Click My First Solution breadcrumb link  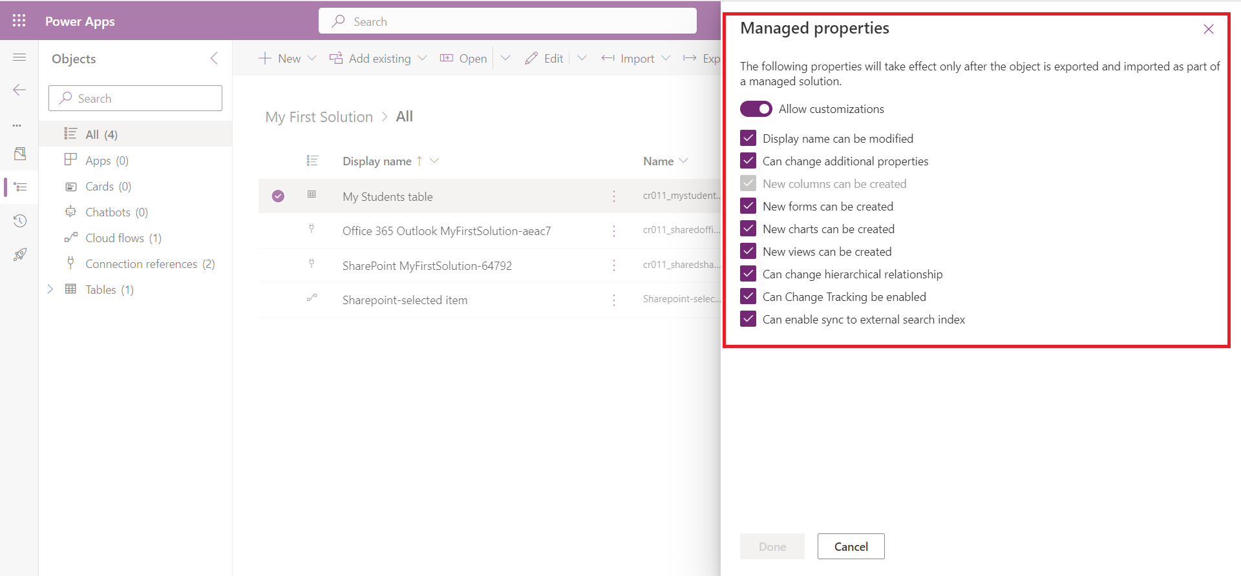tap(319, 117)
